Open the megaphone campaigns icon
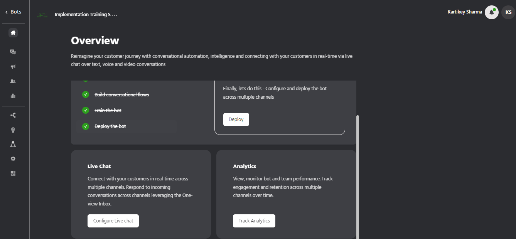This screenshot has width=516, height=239. tap(13, 67)
